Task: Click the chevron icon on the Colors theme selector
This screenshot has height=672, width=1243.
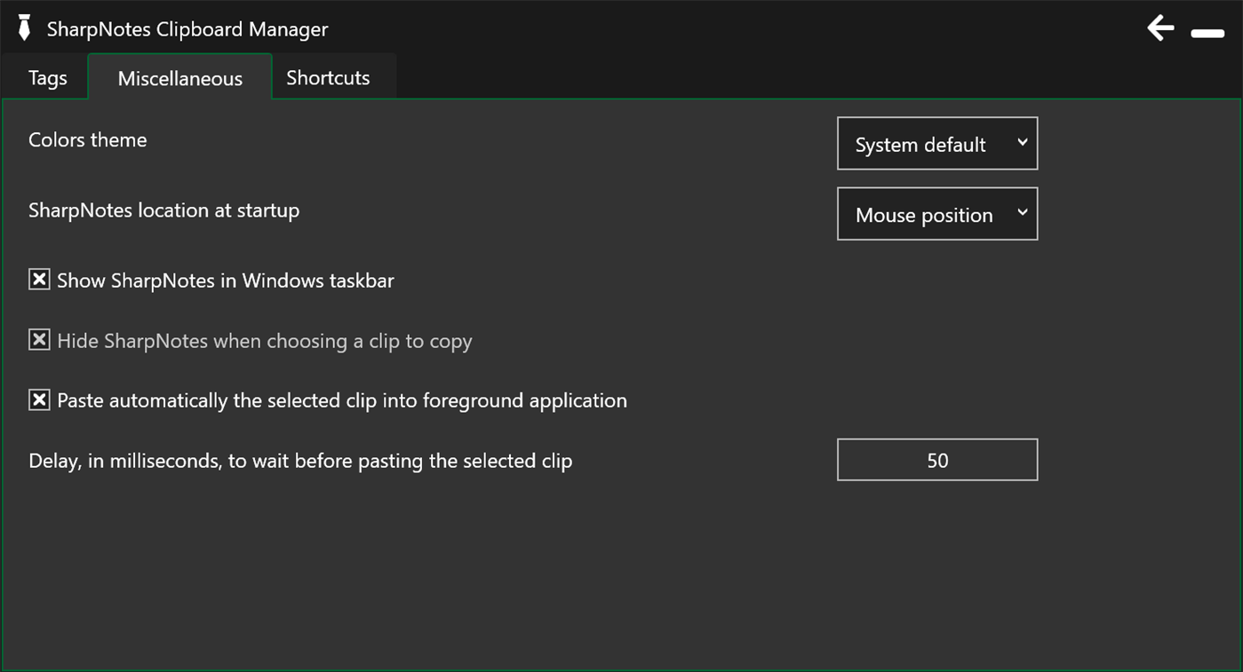Action: pyautogui.click(x=1022, y=143)
